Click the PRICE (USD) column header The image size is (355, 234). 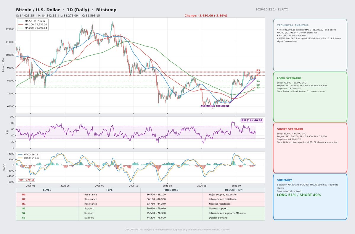tap(171, 190)
